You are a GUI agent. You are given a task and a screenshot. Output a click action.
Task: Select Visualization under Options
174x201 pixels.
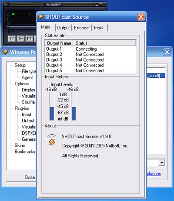[29, 96]
